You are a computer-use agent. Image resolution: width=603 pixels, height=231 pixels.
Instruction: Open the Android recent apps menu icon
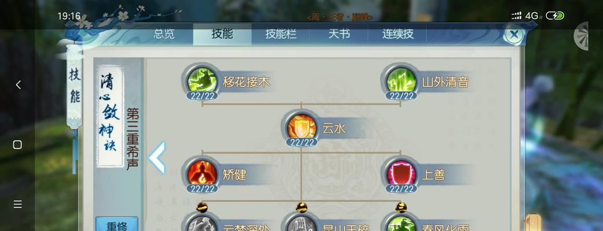pyautogui.click(x=17, y=204)
